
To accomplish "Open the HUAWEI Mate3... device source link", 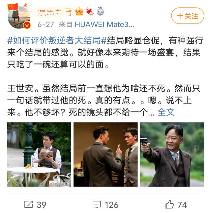I will click(x=105, y=24).
